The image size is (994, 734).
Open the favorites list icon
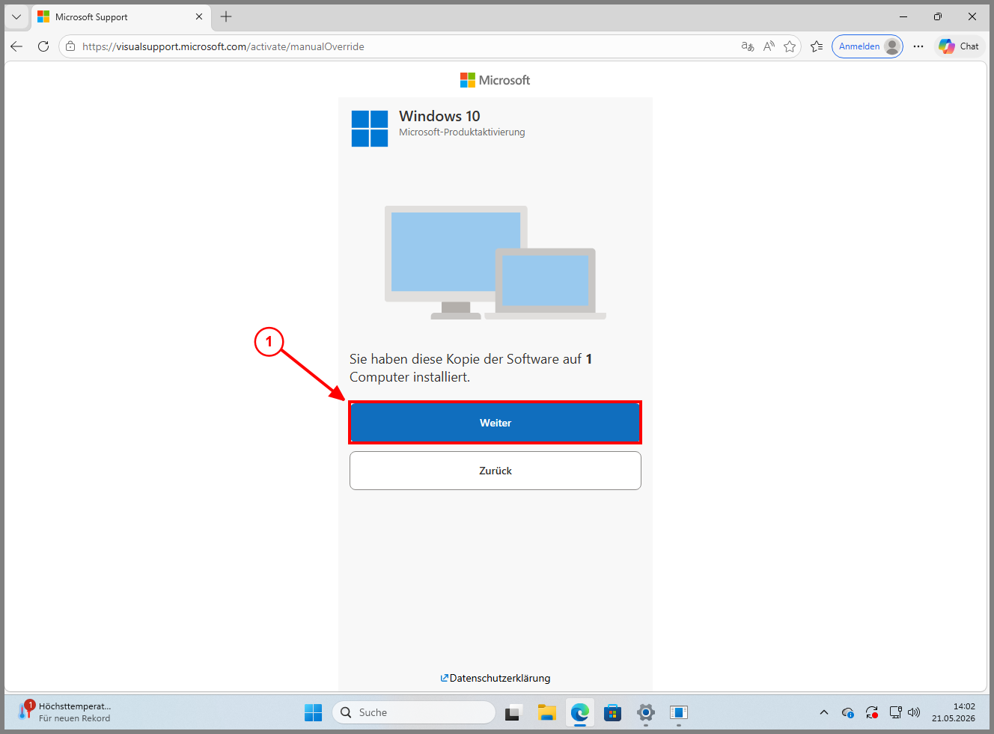817,46
